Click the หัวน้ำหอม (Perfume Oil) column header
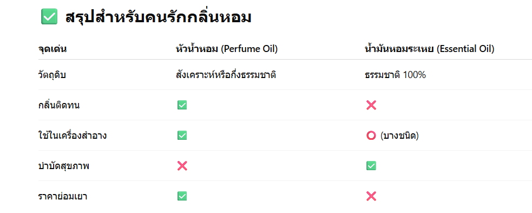Viewport: 532px width, 213px height. [x=227, y=49]
